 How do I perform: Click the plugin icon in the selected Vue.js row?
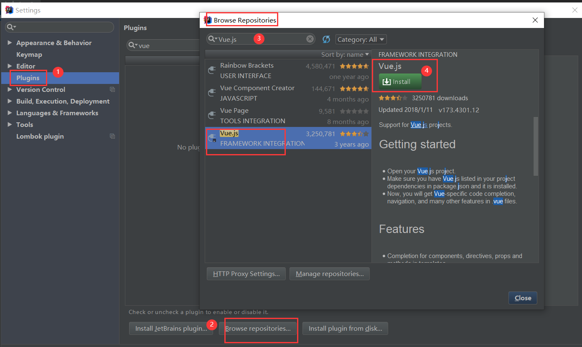[212, 138]
